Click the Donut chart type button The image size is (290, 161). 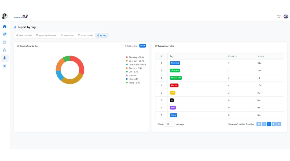pyautogui.click(x=142, y=46)
